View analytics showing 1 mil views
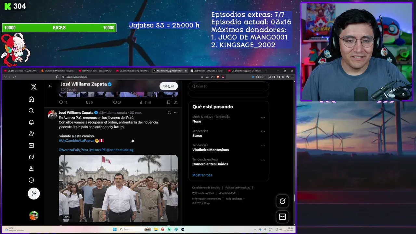The image size is (416, 234). [x=145, y=102]
